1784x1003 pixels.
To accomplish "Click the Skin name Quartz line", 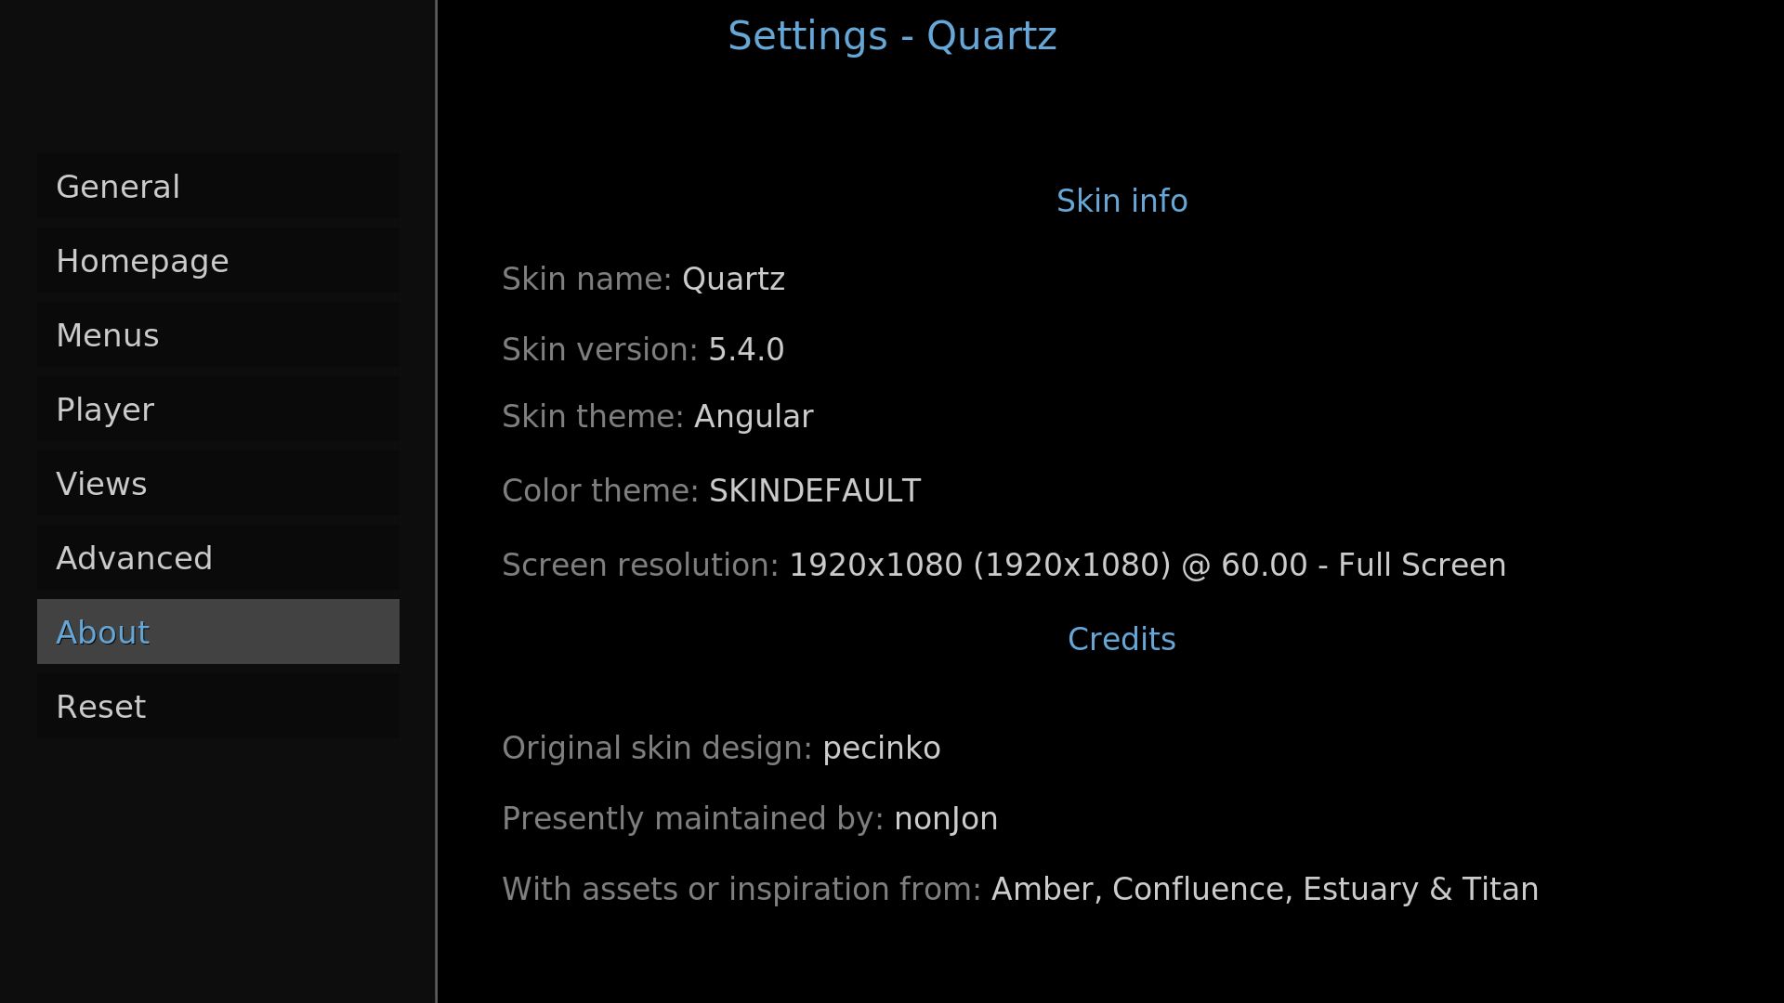I will 643,280.
